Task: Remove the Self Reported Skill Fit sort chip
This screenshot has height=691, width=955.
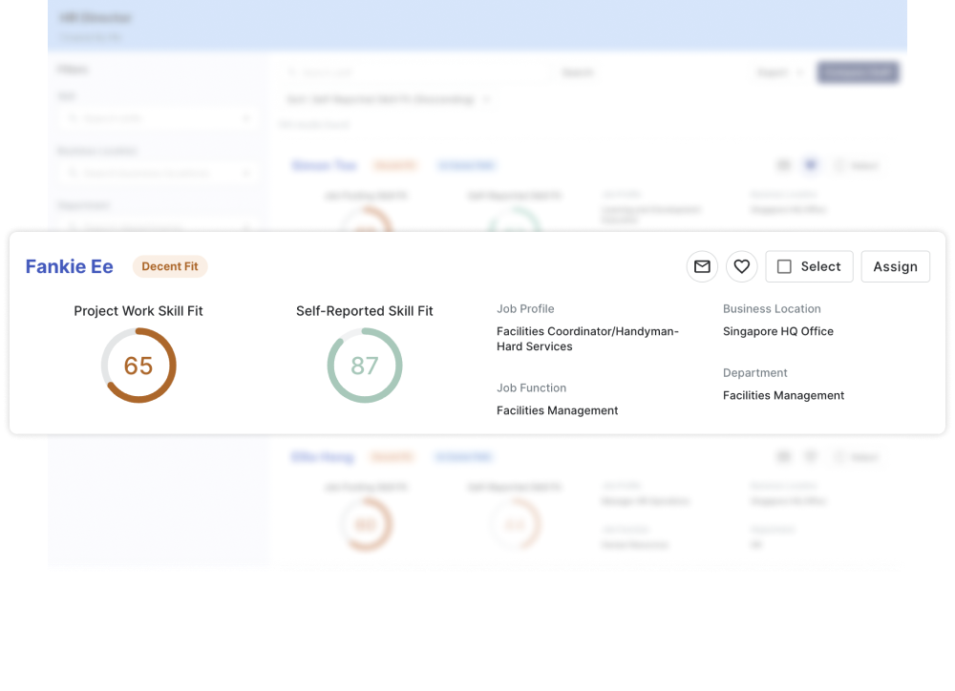Action: 486,99
